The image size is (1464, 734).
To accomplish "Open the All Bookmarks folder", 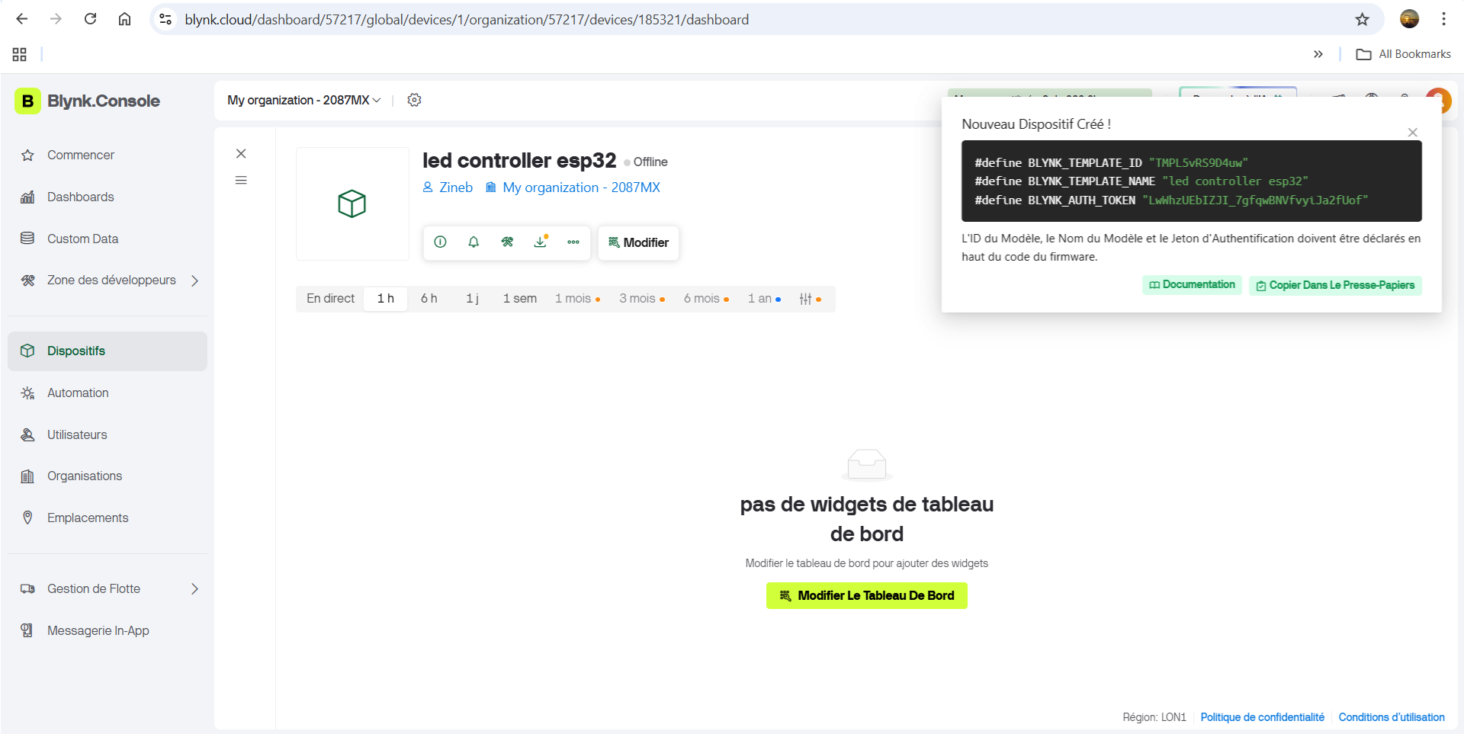I will click(x=1404, y=54).
